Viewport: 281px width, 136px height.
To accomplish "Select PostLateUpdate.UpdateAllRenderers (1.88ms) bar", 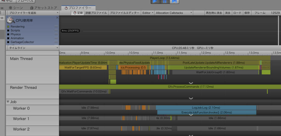I will (213, 63).
